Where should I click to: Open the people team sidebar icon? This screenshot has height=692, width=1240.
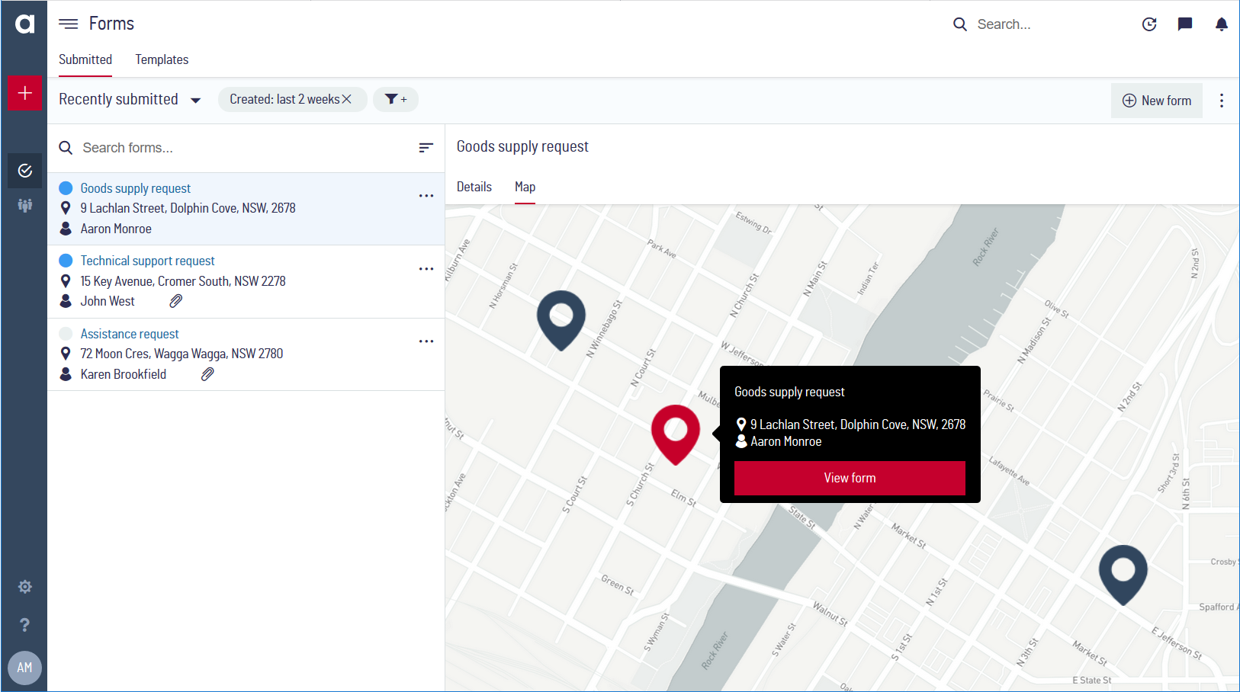point(24,205)
